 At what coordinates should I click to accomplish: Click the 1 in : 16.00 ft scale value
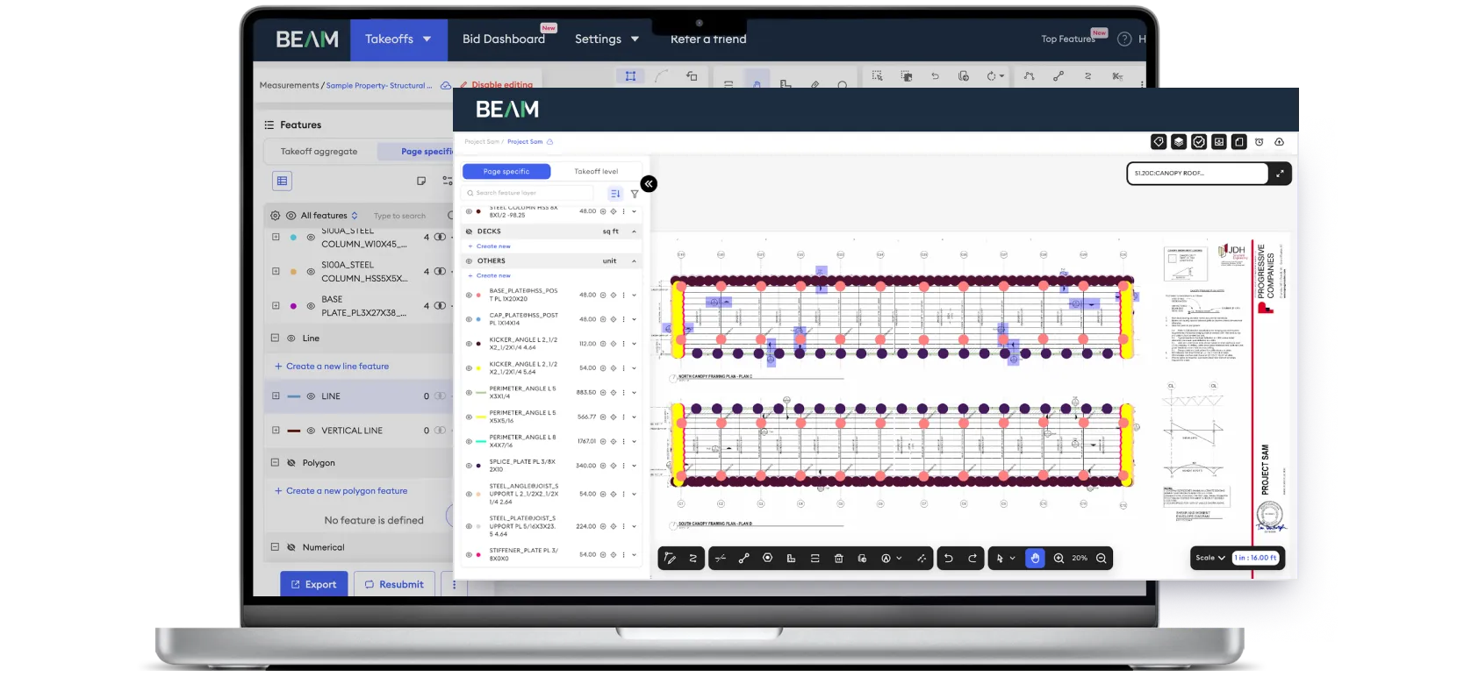point(1255,559)
